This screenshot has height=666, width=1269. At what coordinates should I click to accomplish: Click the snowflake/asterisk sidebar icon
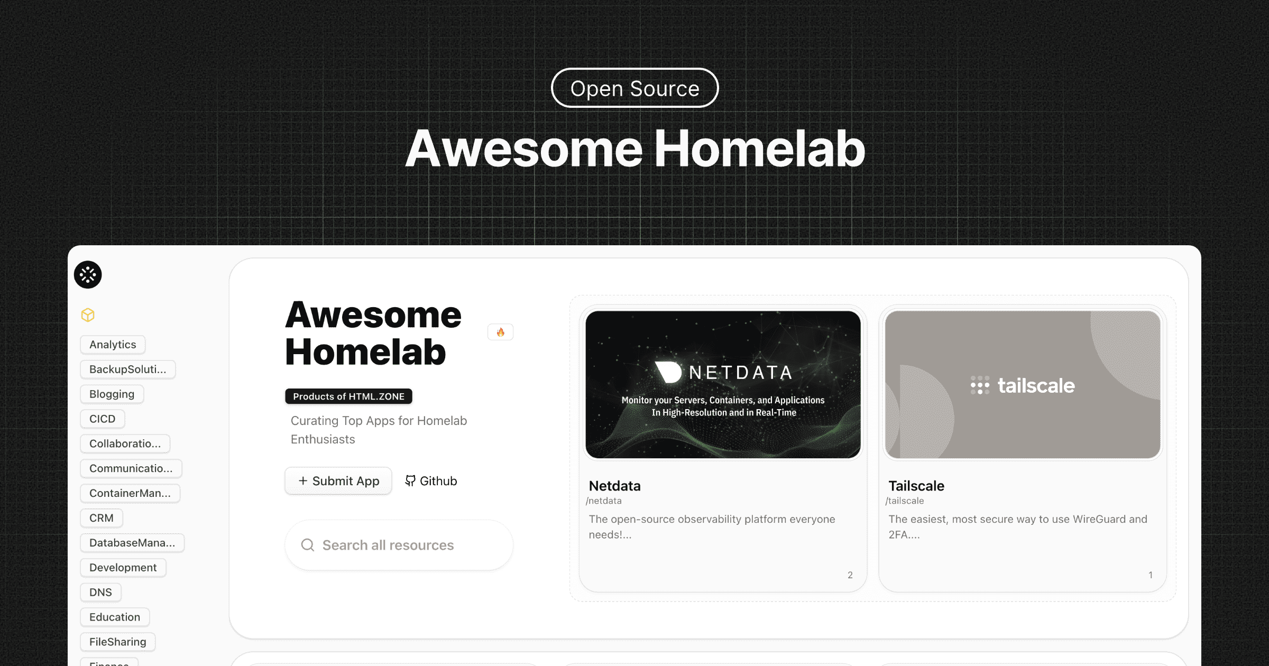point(88,275)
